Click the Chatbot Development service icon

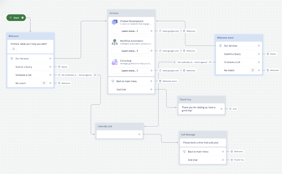(x=114, y=22)
